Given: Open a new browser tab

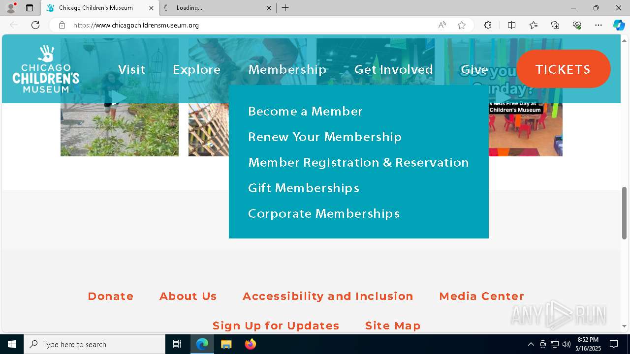Looking at the screenshot, I should point(285,8).
